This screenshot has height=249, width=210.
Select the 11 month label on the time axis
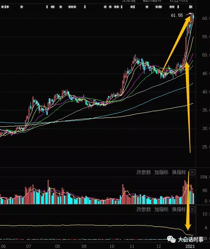click(x=132, y=246)
